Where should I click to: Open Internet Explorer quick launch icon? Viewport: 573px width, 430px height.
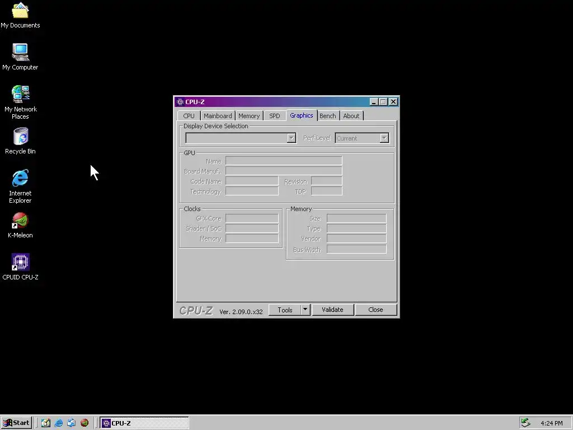click(x=58, y=423)
